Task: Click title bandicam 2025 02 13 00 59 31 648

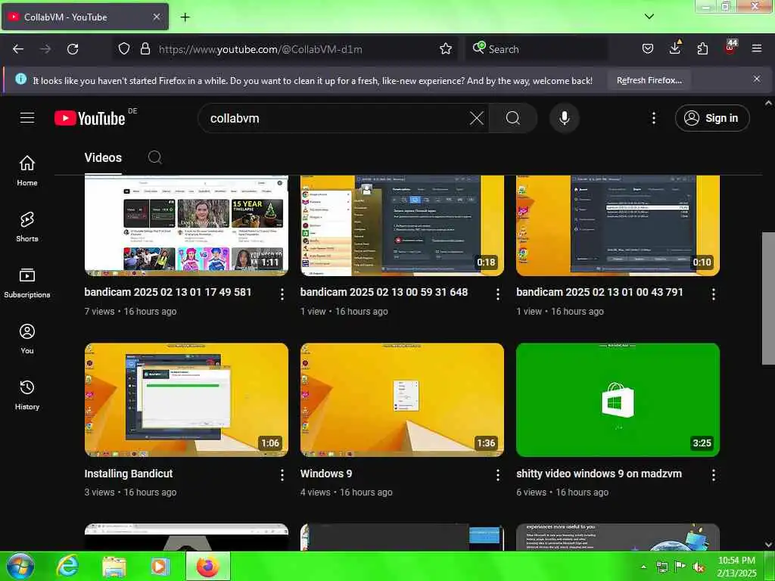Action: [x=384, y=292]
